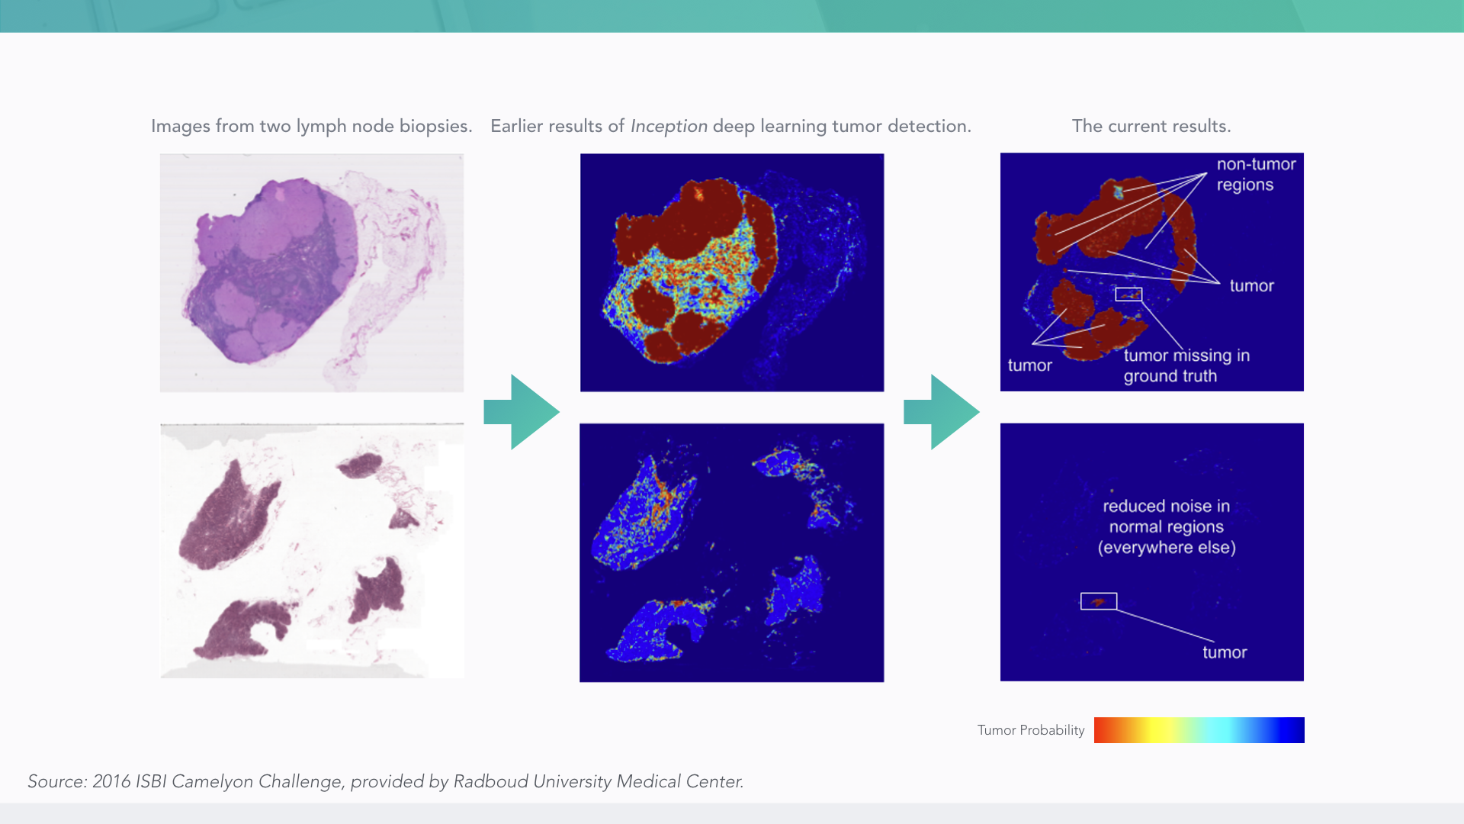Click the white box around missing tumor
The height and width of the screenshot is (824, 1464).
point(1128,294)
